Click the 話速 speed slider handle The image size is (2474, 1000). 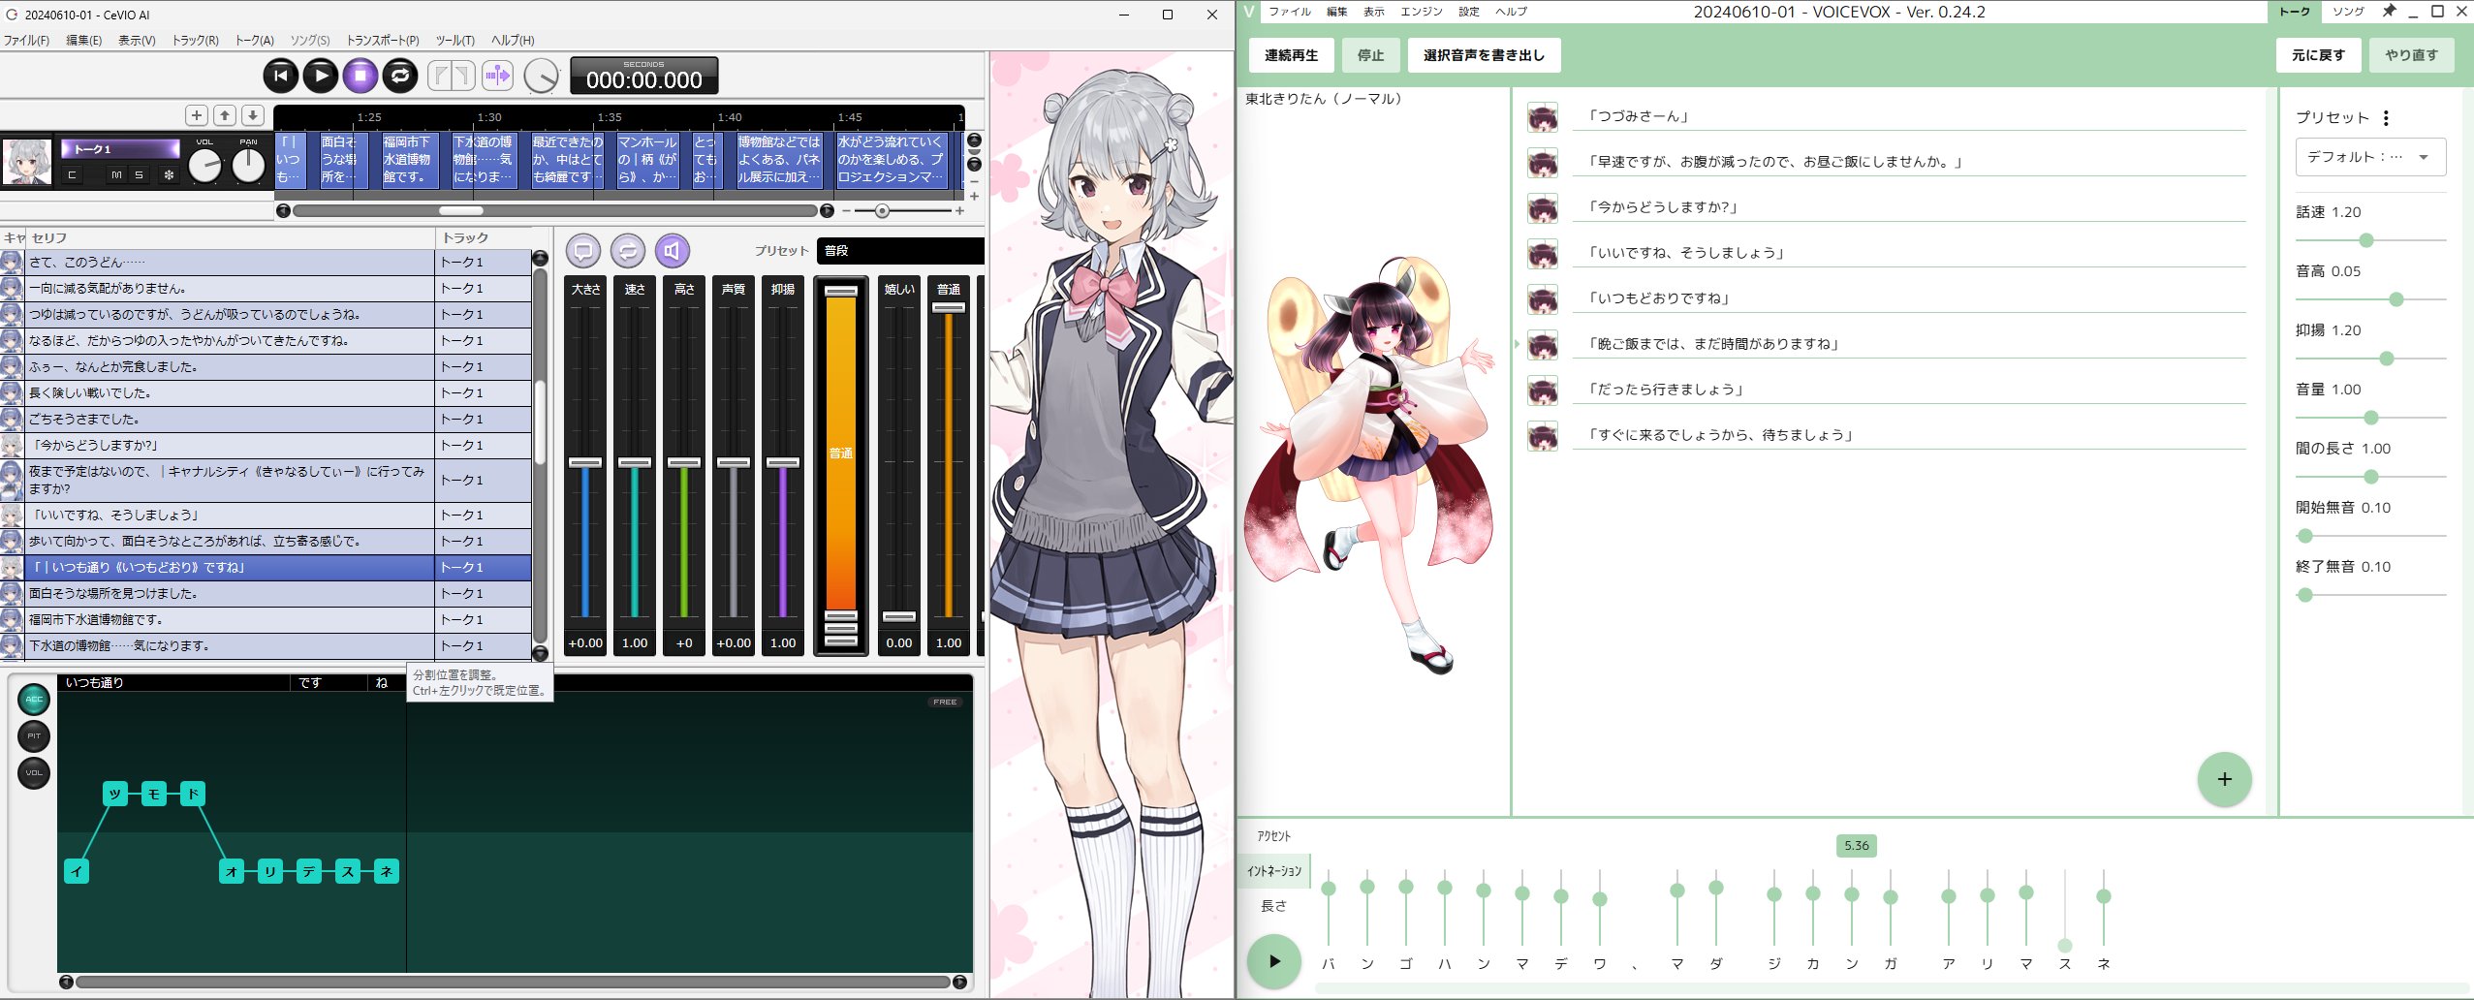click(2366, 240)
